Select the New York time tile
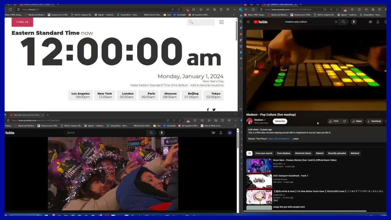391x220 pixels. coord(105,95)
